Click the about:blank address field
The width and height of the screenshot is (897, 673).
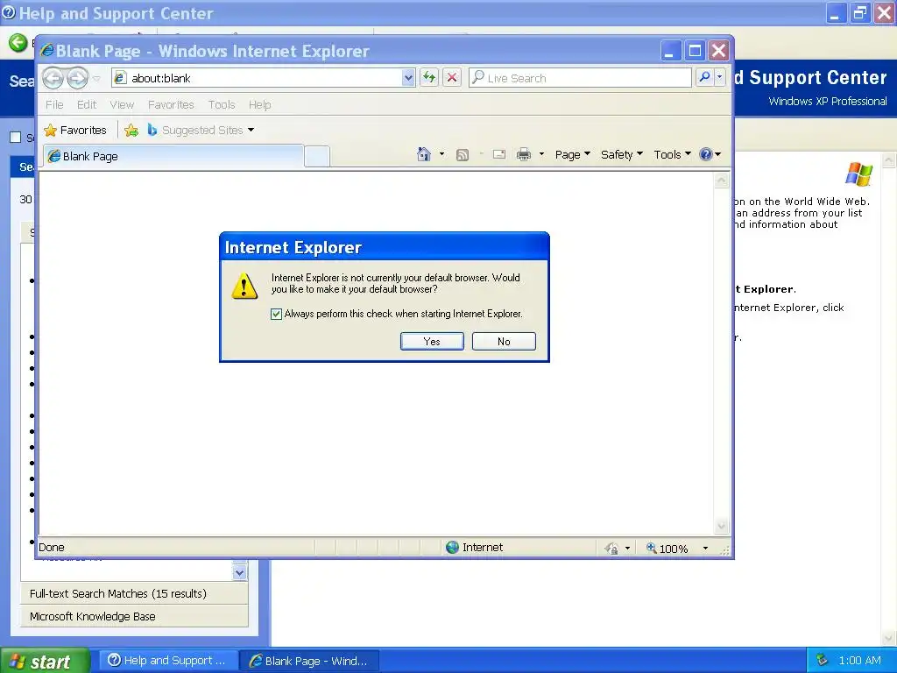[257, 78]
